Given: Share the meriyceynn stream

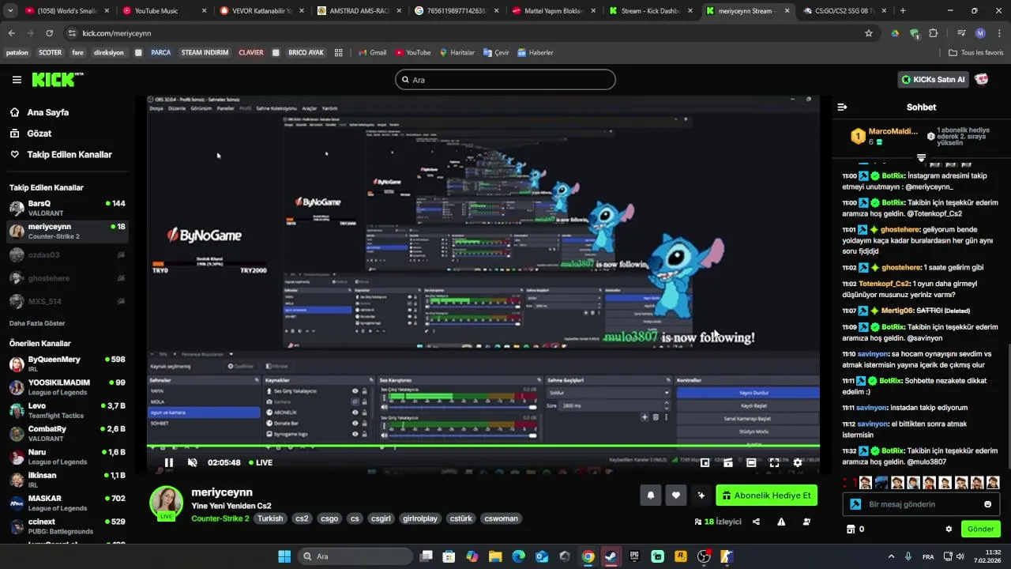Looking at the screenshot, I should pyautogui.click(x=757, y=522).
